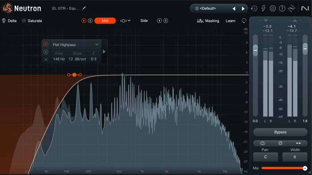Click the Mix slider knob
The width and height of the screenshot is (312, 175).
tap(304, 168)
